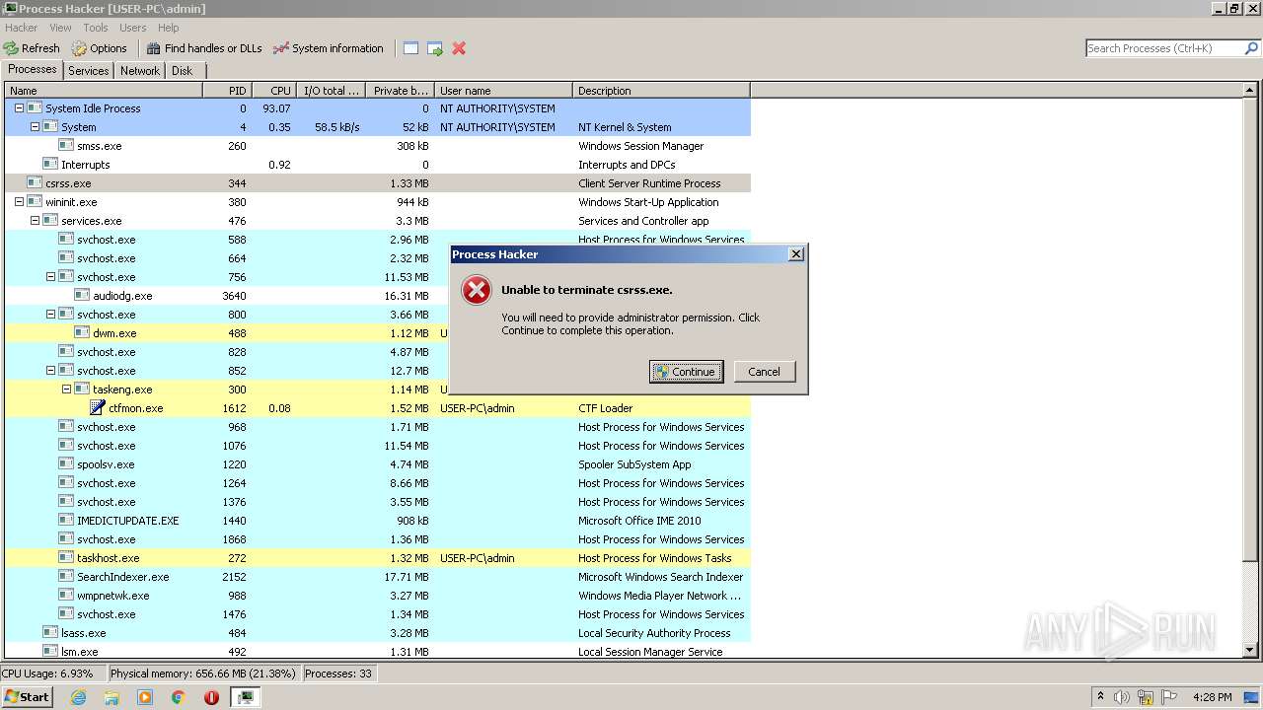This screenshot has width=1263, height=710.
Task: Close the Process Hacker error dialog
Action: point(796,254)
